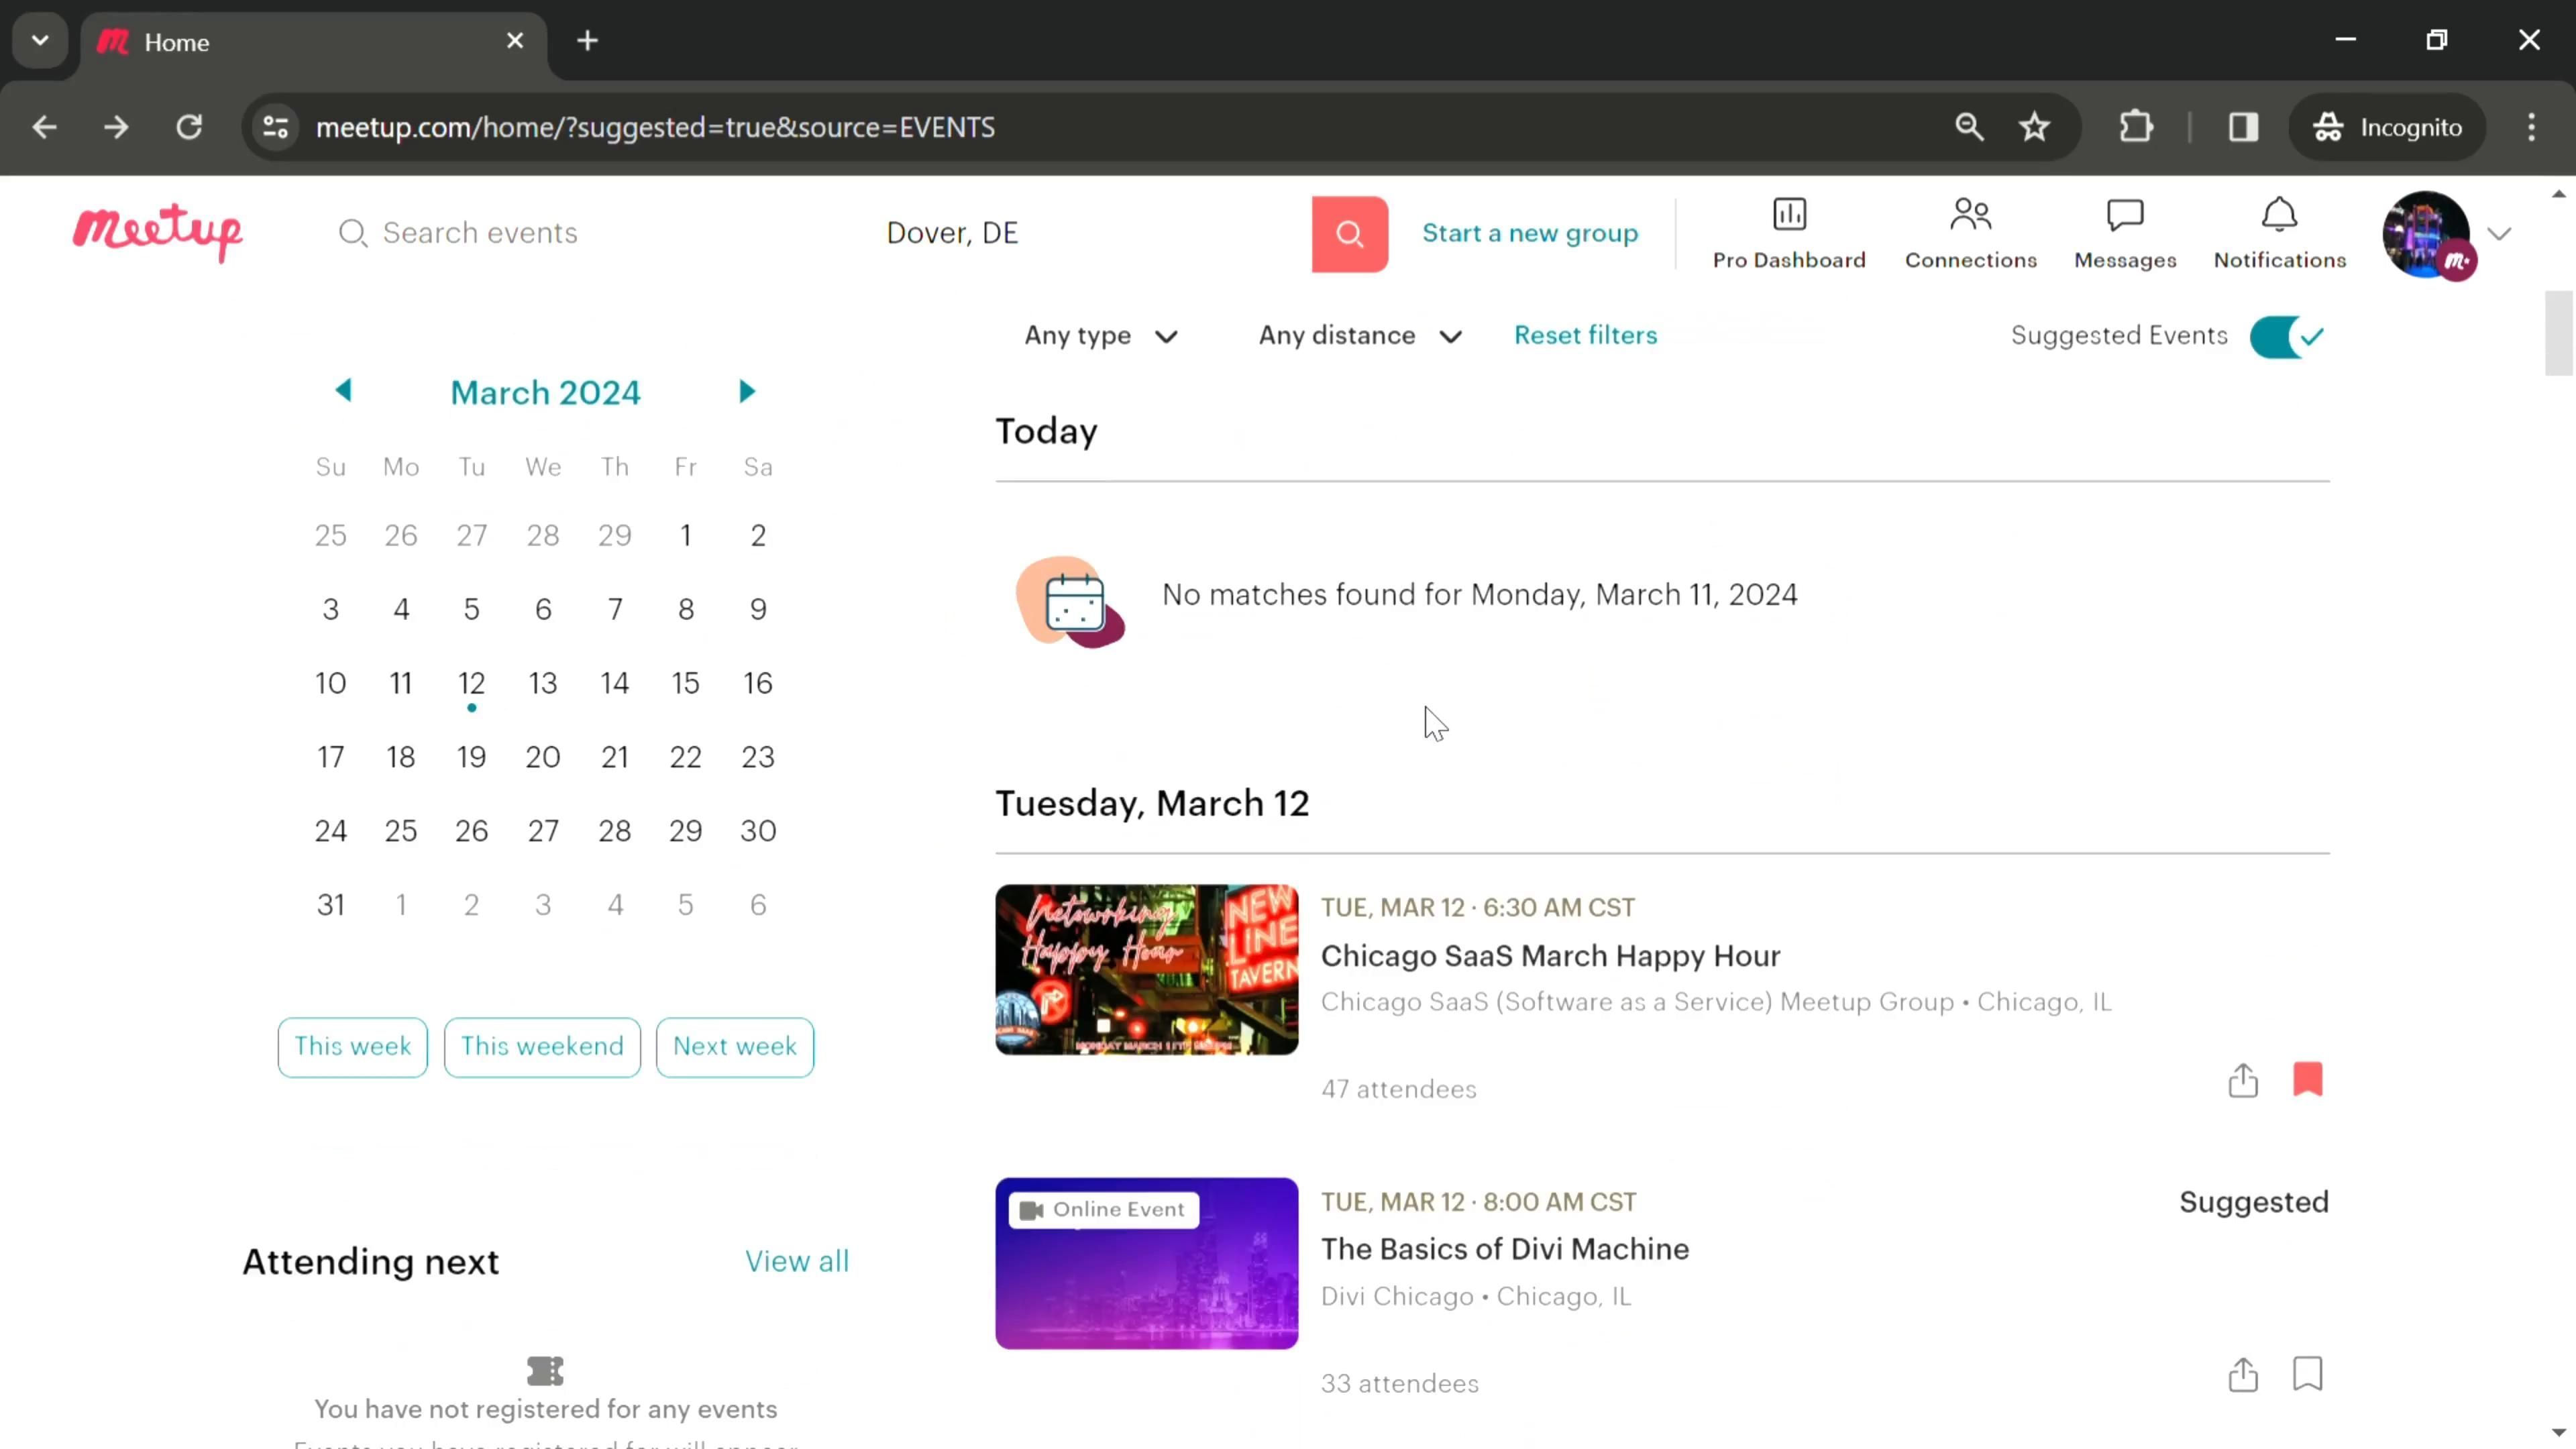
Task: Turn off Suggested Events toggle
Action: click(2286, 337)
